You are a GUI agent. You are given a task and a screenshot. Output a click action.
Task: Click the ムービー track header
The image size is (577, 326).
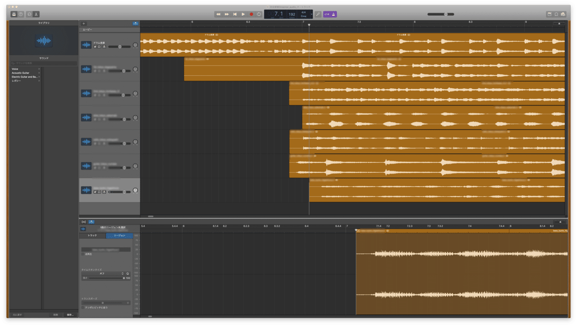click(110, 30)
